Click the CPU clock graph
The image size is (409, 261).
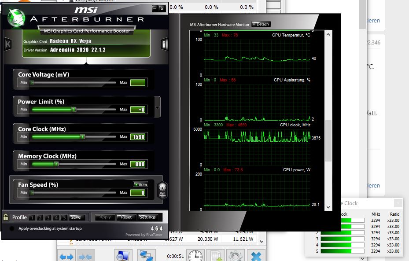tap(257, 147)
